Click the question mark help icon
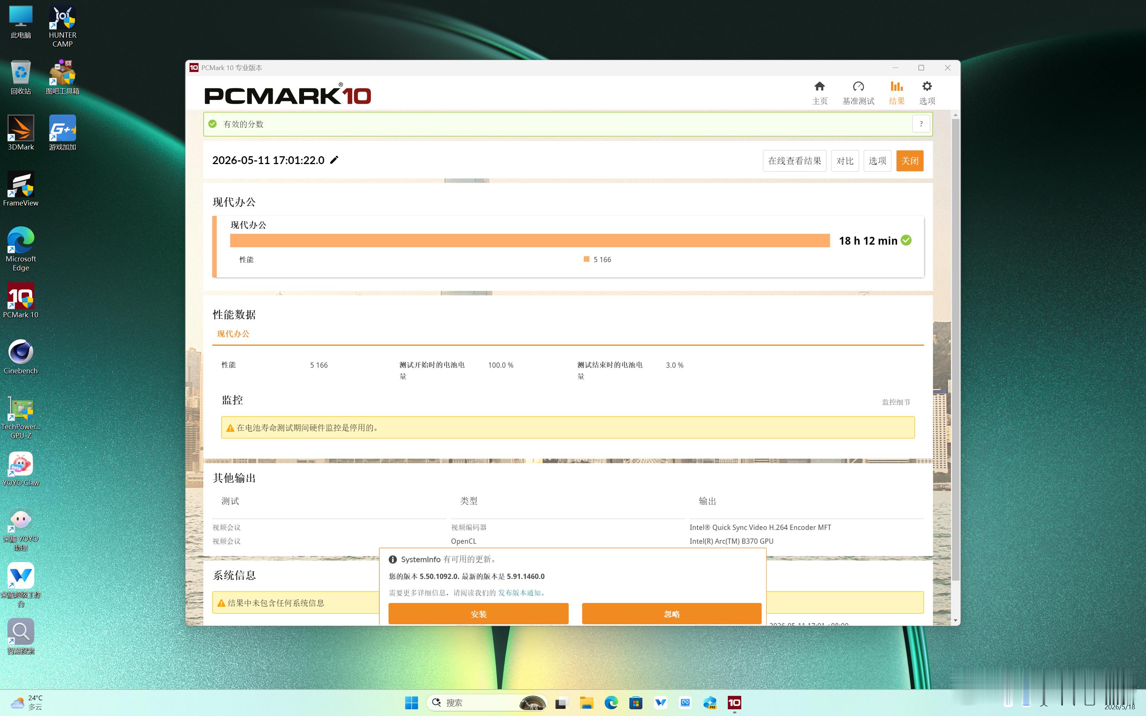 [x=921, y=124]
